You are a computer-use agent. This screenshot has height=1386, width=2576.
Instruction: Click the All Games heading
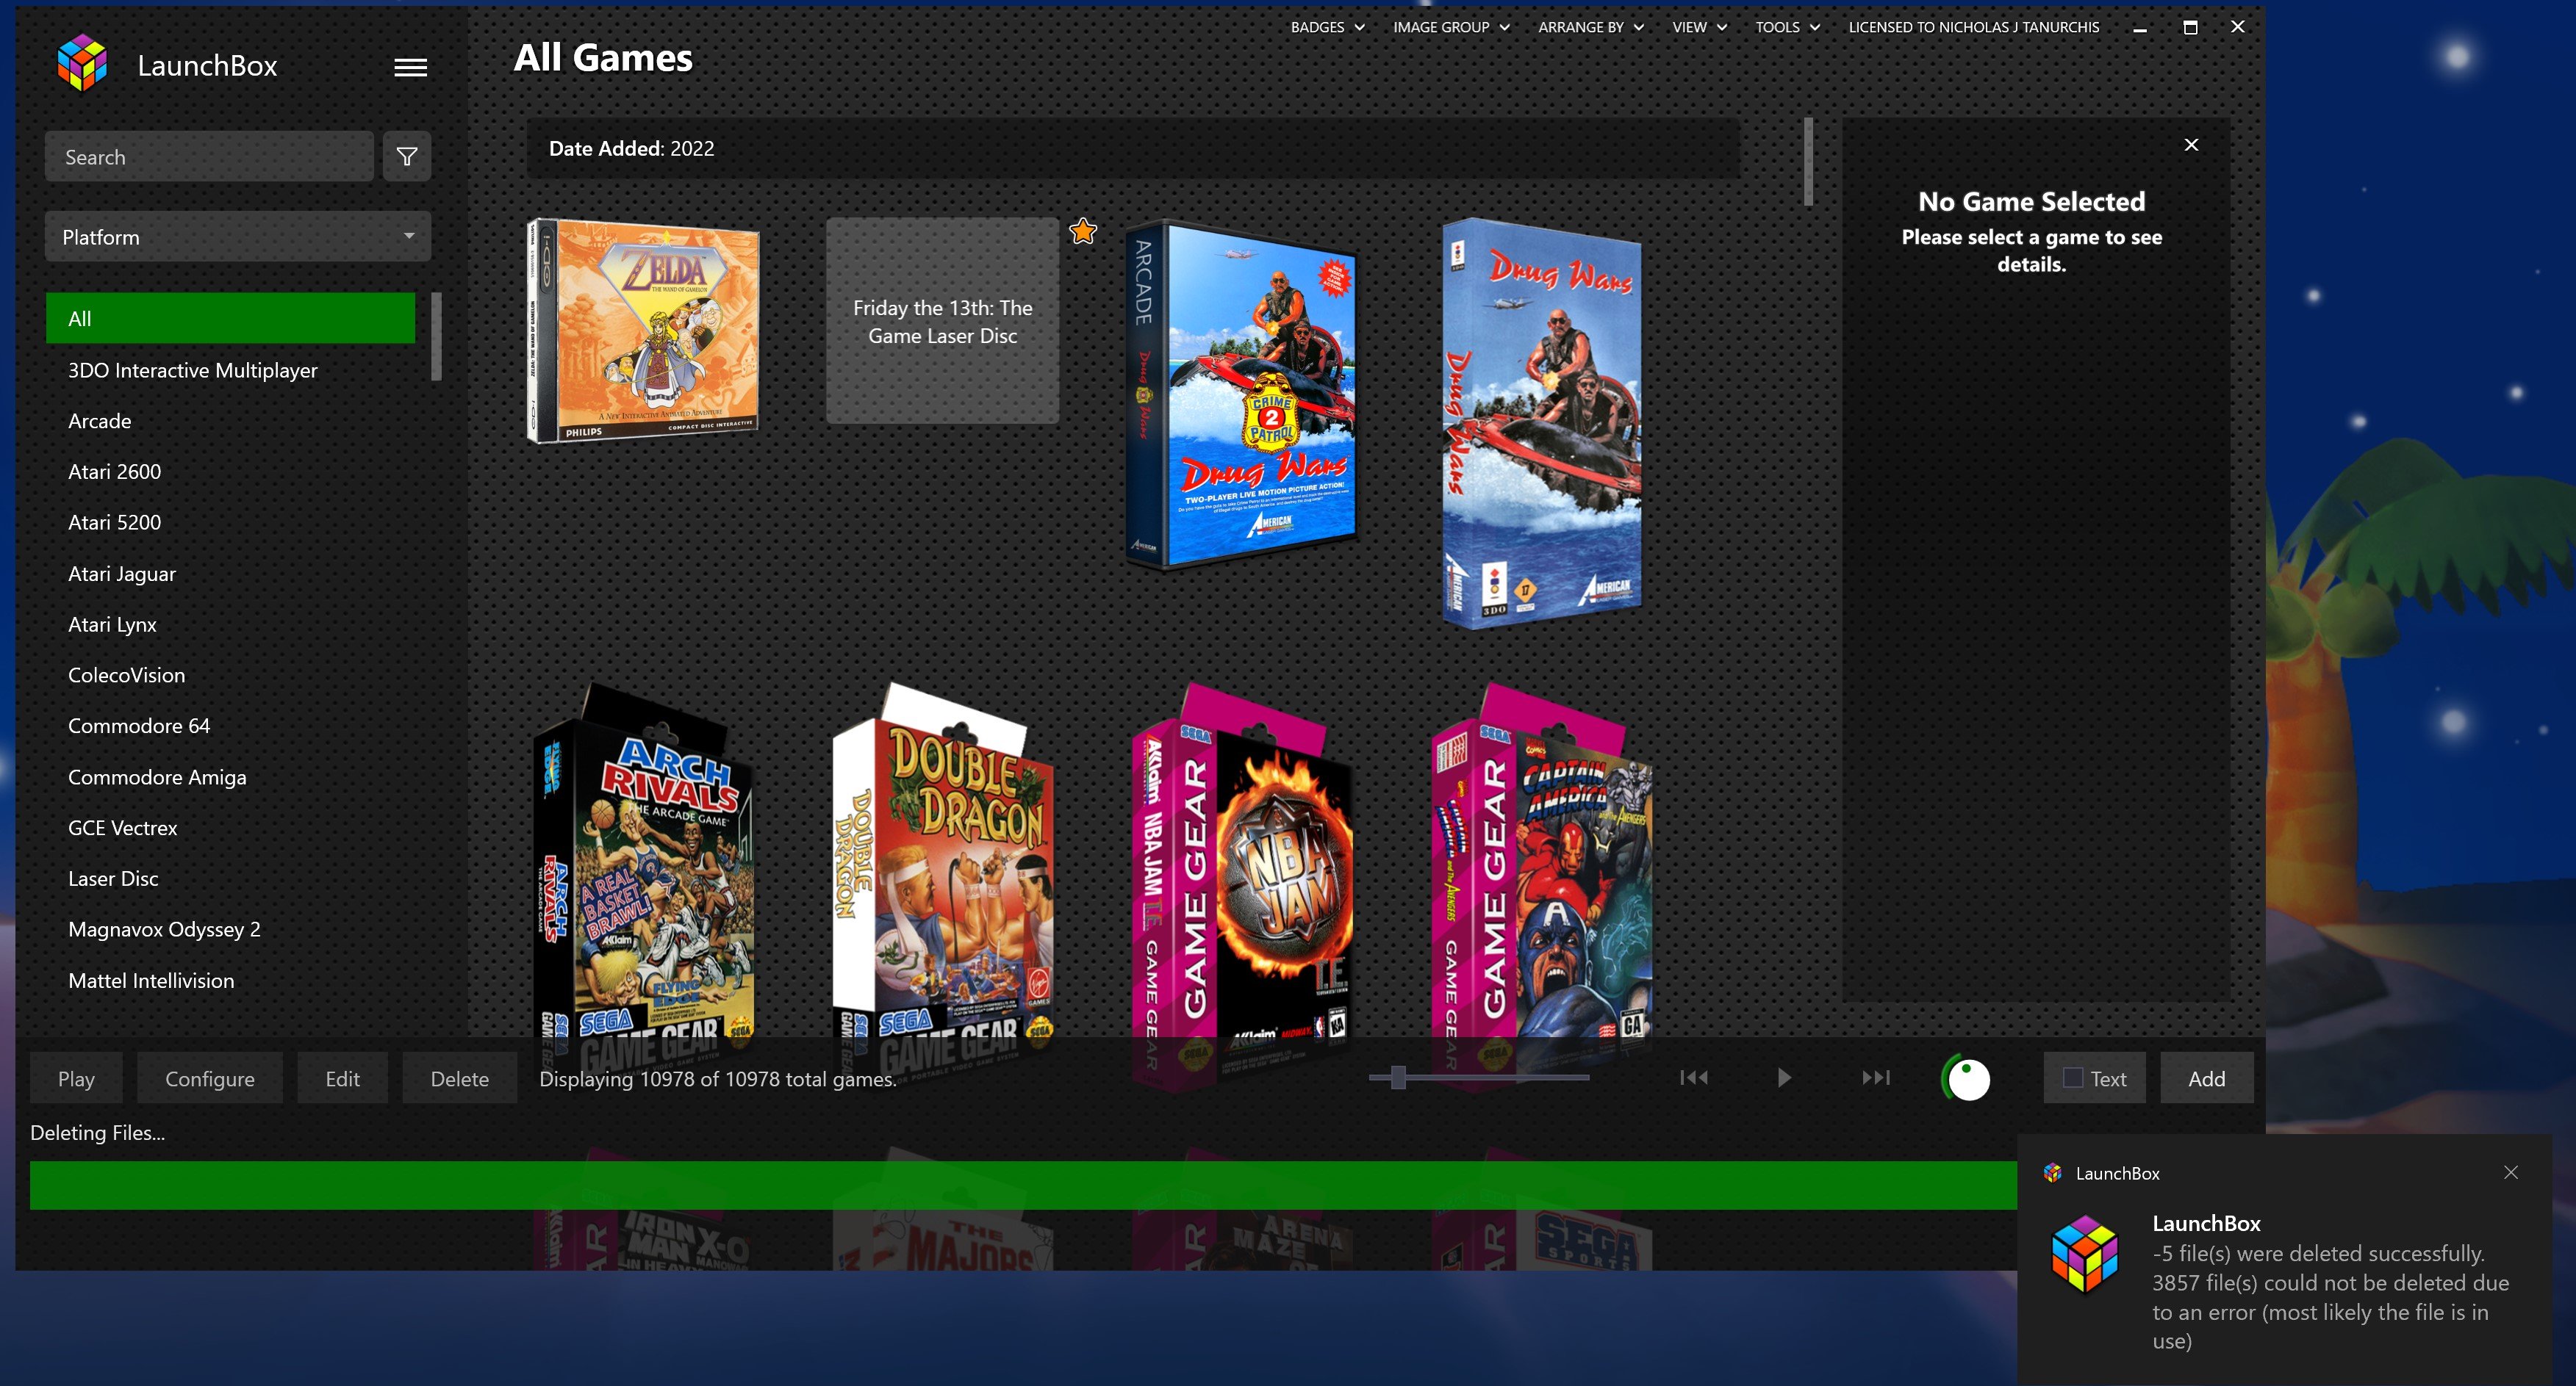pyautogui.click(x=603, y=58)
